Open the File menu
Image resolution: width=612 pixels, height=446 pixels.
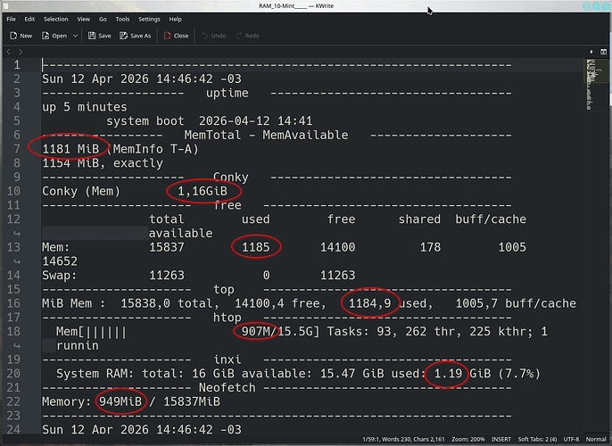click(12, 19)
